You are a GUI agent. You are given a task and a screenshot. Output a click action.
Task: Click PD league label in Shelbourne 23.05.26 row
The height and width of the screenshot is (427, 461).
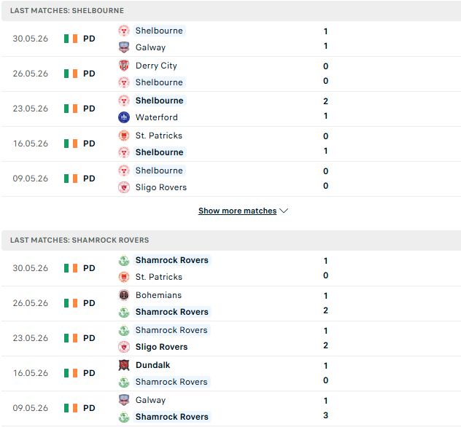89,109
